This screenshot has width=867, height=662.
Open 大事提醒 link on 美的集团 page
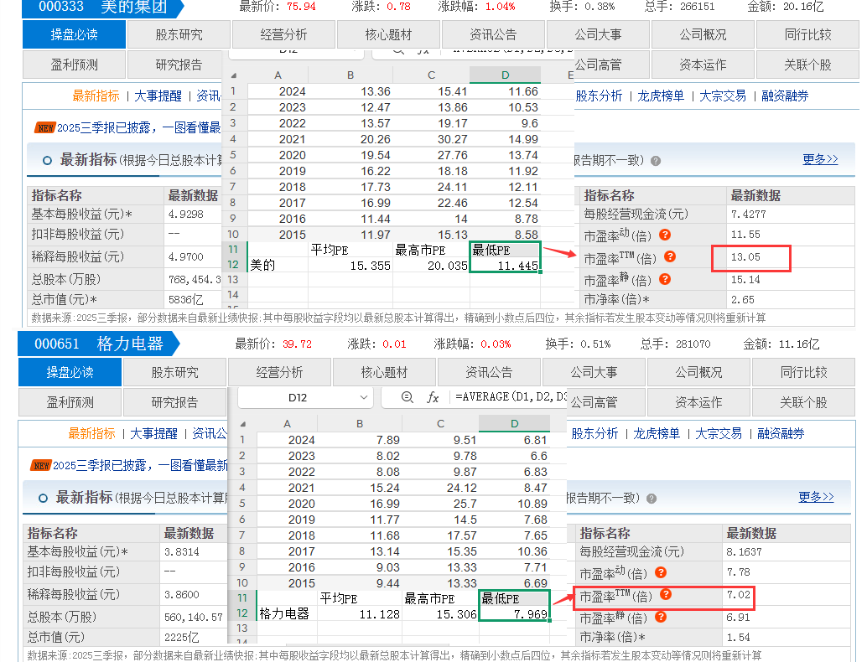point(158,96)
